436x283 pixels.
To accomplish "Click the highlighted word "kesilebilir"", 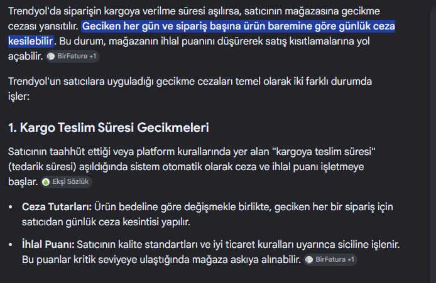I will 31,41.
